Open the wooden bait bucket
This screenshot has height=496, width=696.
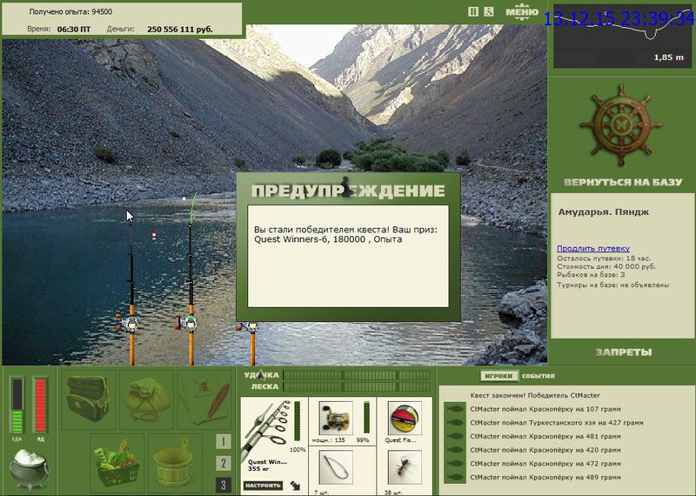[175, 464]
